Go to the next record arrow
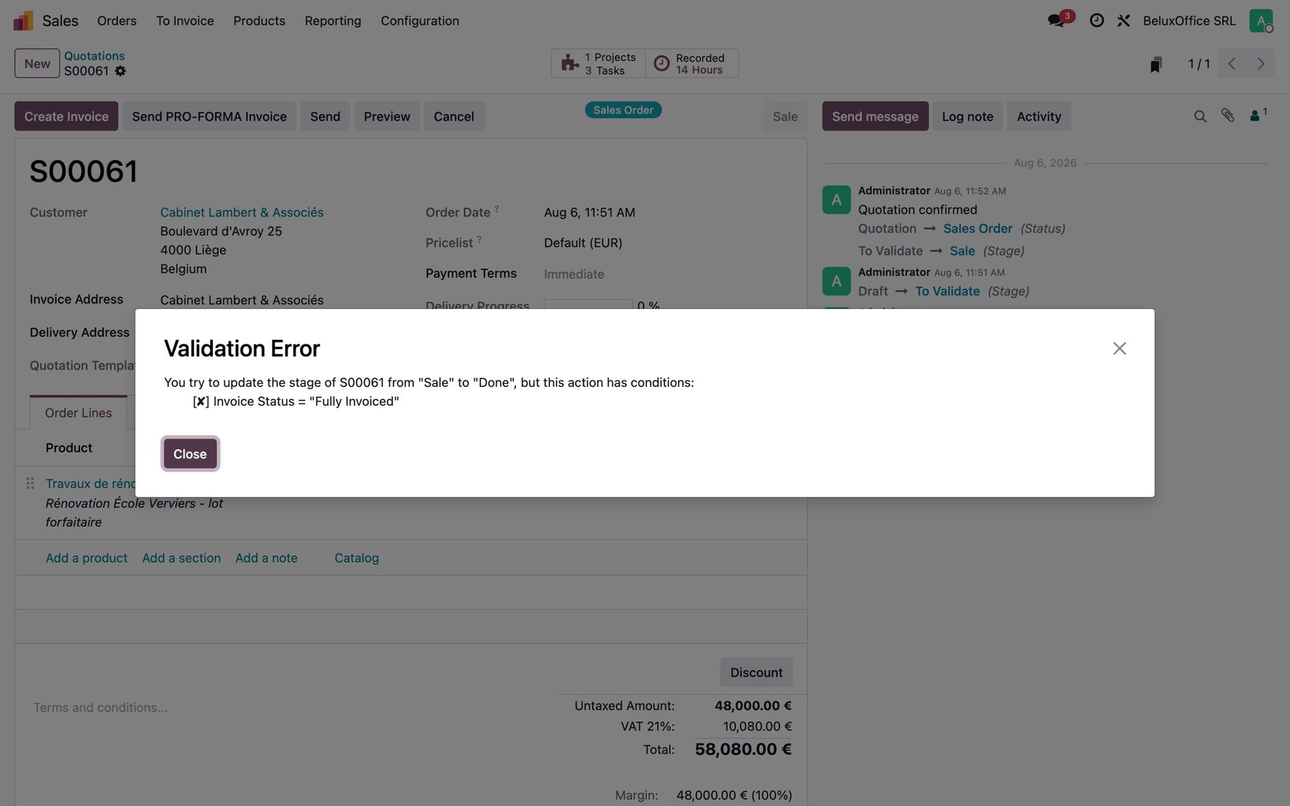1290x806 pixels. point(1261,64)
